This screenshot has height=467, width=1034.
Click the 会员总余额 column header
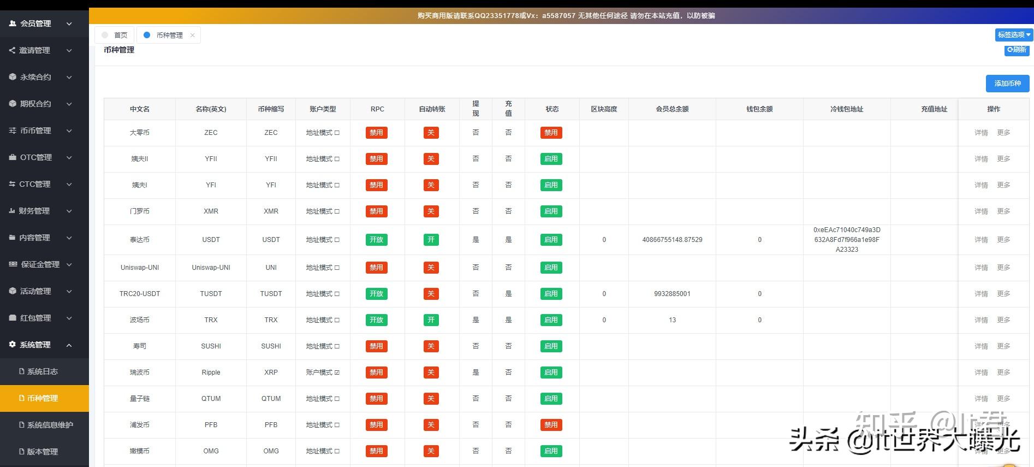672,109
